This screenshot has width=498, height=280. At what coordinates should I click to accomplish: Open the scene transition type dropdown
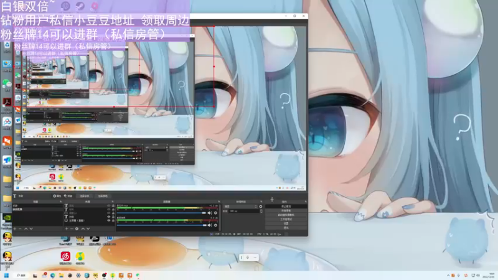pos(241,207)
